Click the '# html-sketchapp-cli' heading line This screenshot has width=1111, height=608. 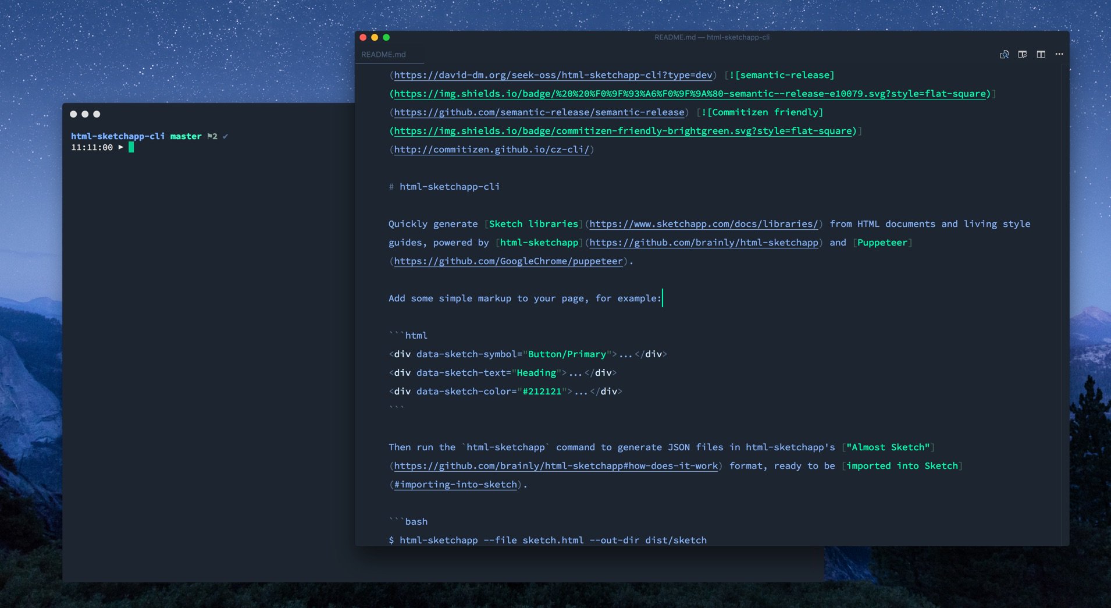(x=444, y=187)
